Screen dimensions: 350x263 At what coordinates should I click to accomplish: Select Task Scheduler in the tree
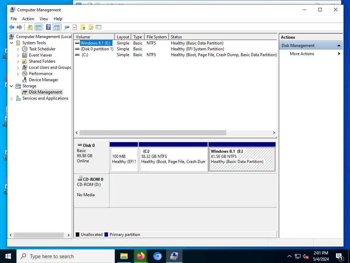pyautogui.click(x=42, y=49)
